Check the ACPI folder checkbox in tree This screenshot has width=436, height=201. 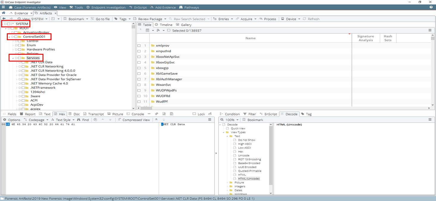tap(23, 100)
